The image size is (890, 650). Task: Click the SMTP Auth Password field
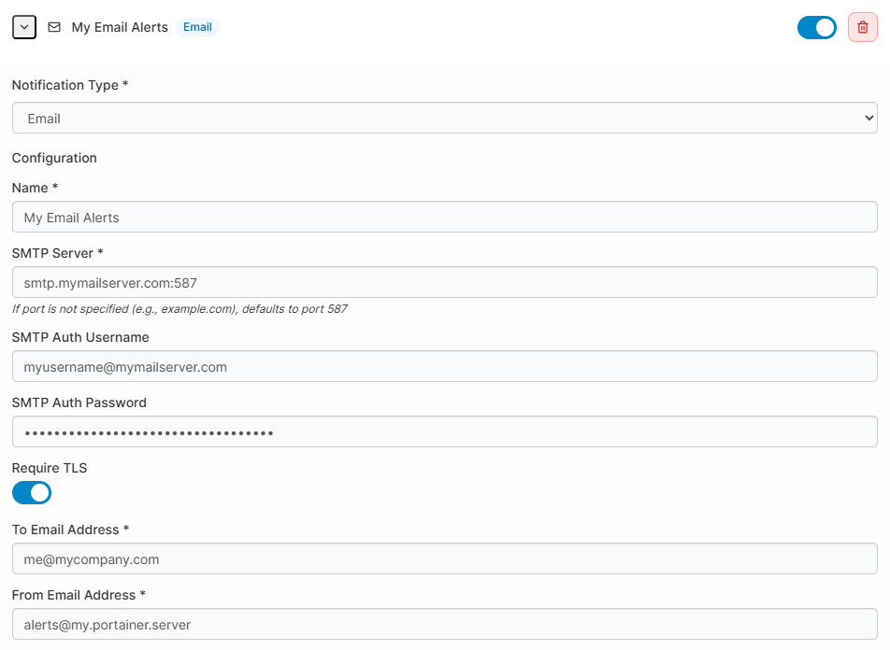pos(444,432)
